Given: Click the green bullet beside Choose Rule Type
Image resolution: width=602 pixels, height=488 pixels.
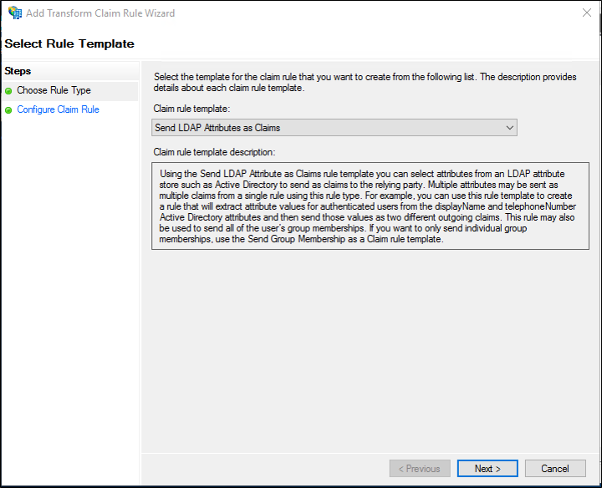Looking at the screenshot, I should pos(8,90).
